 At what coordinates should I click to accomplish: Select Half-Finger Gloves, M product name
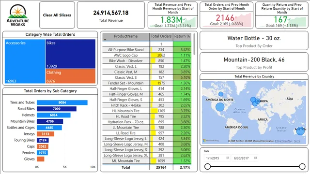[x=126, y=94]
